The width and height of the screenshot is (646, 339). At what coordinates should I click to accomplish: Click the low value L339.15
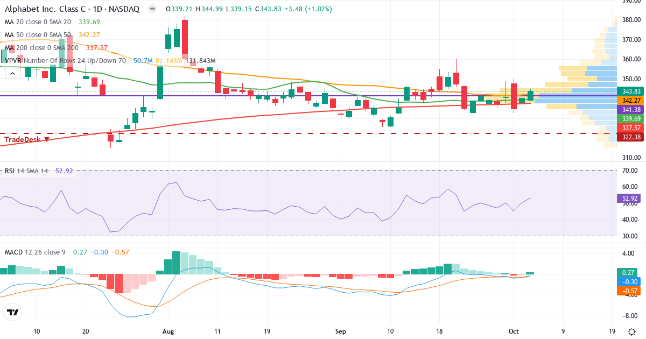pyautogui.click(x=240, y=9)
